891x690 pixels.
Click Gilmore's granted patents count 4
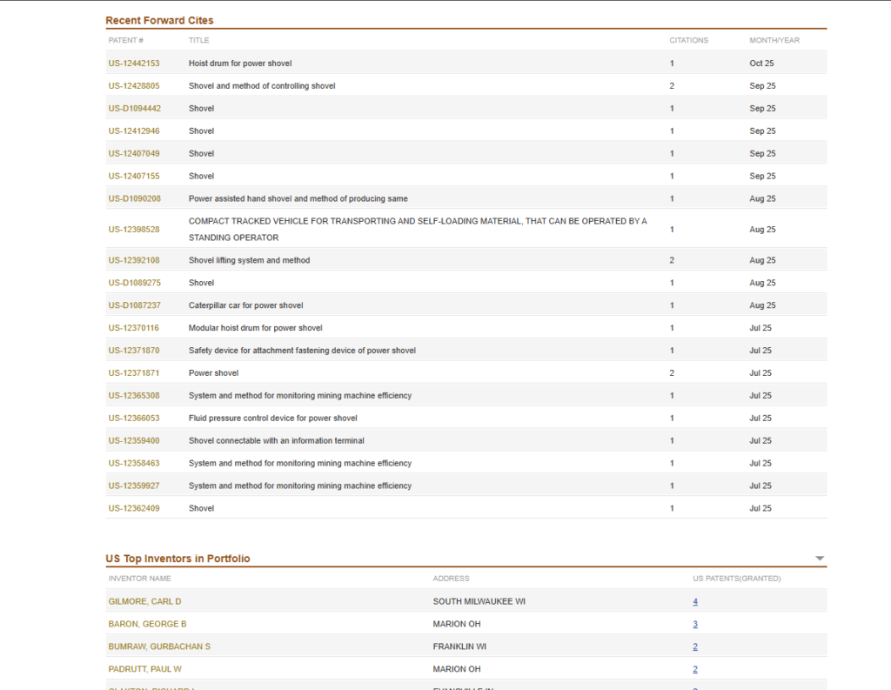click(695, 602)
